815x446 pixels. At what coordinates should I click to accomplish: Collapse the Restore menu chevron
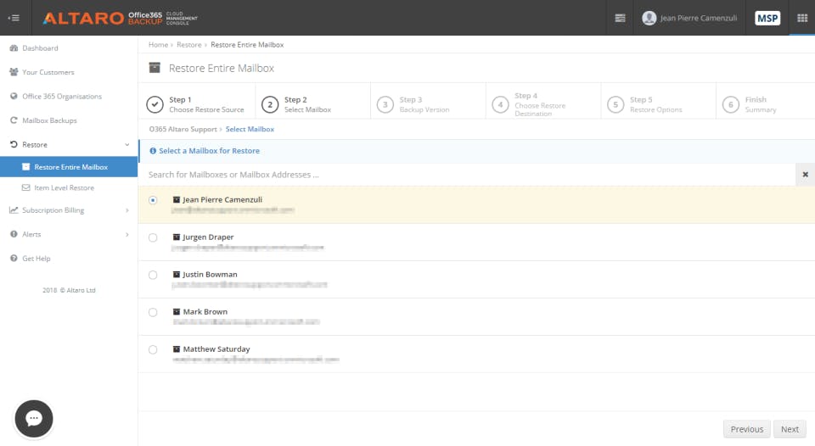point(127,144)
